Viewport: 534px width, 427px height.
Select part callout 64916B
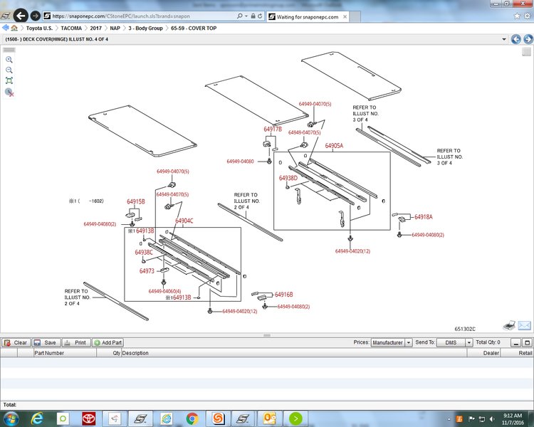(283, 295)
